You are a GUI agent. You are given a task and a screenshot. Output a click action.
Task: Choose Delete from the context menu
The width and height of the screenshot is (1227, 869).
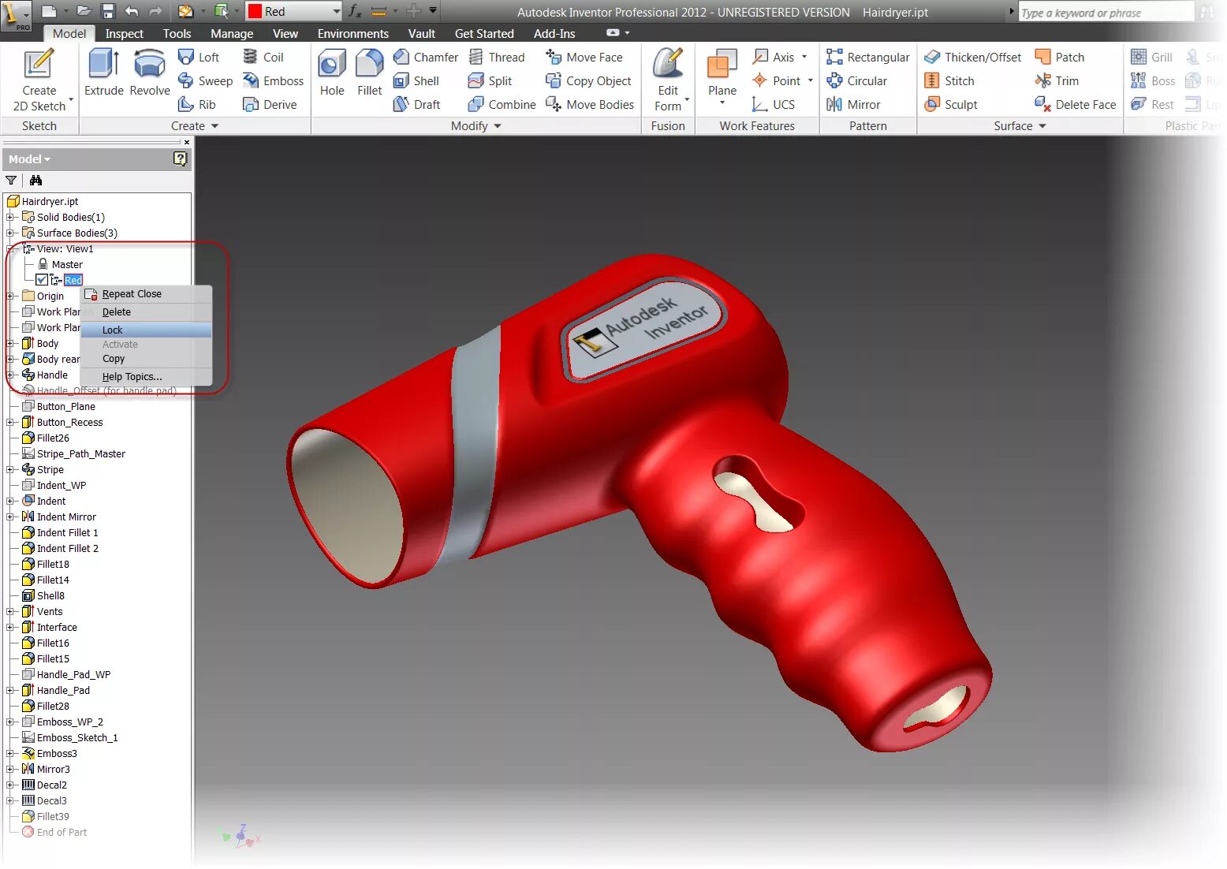[146, 312]
